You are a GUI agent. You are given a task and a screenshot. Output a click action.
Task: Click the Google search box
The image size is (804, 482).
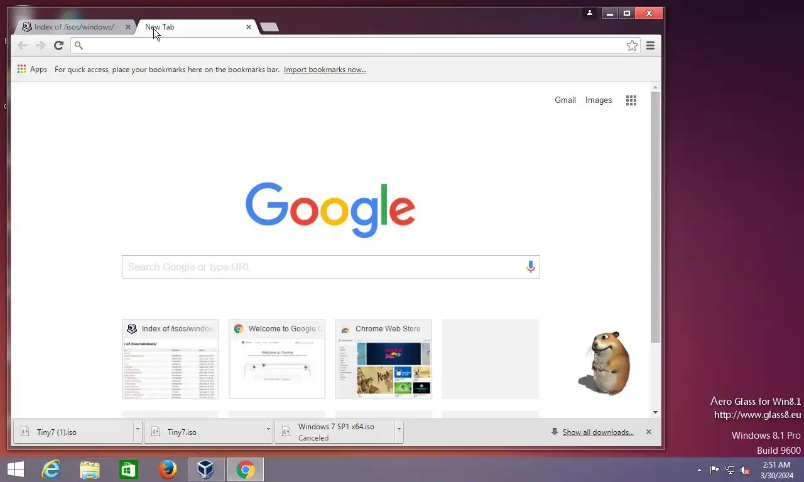point(330,267)
